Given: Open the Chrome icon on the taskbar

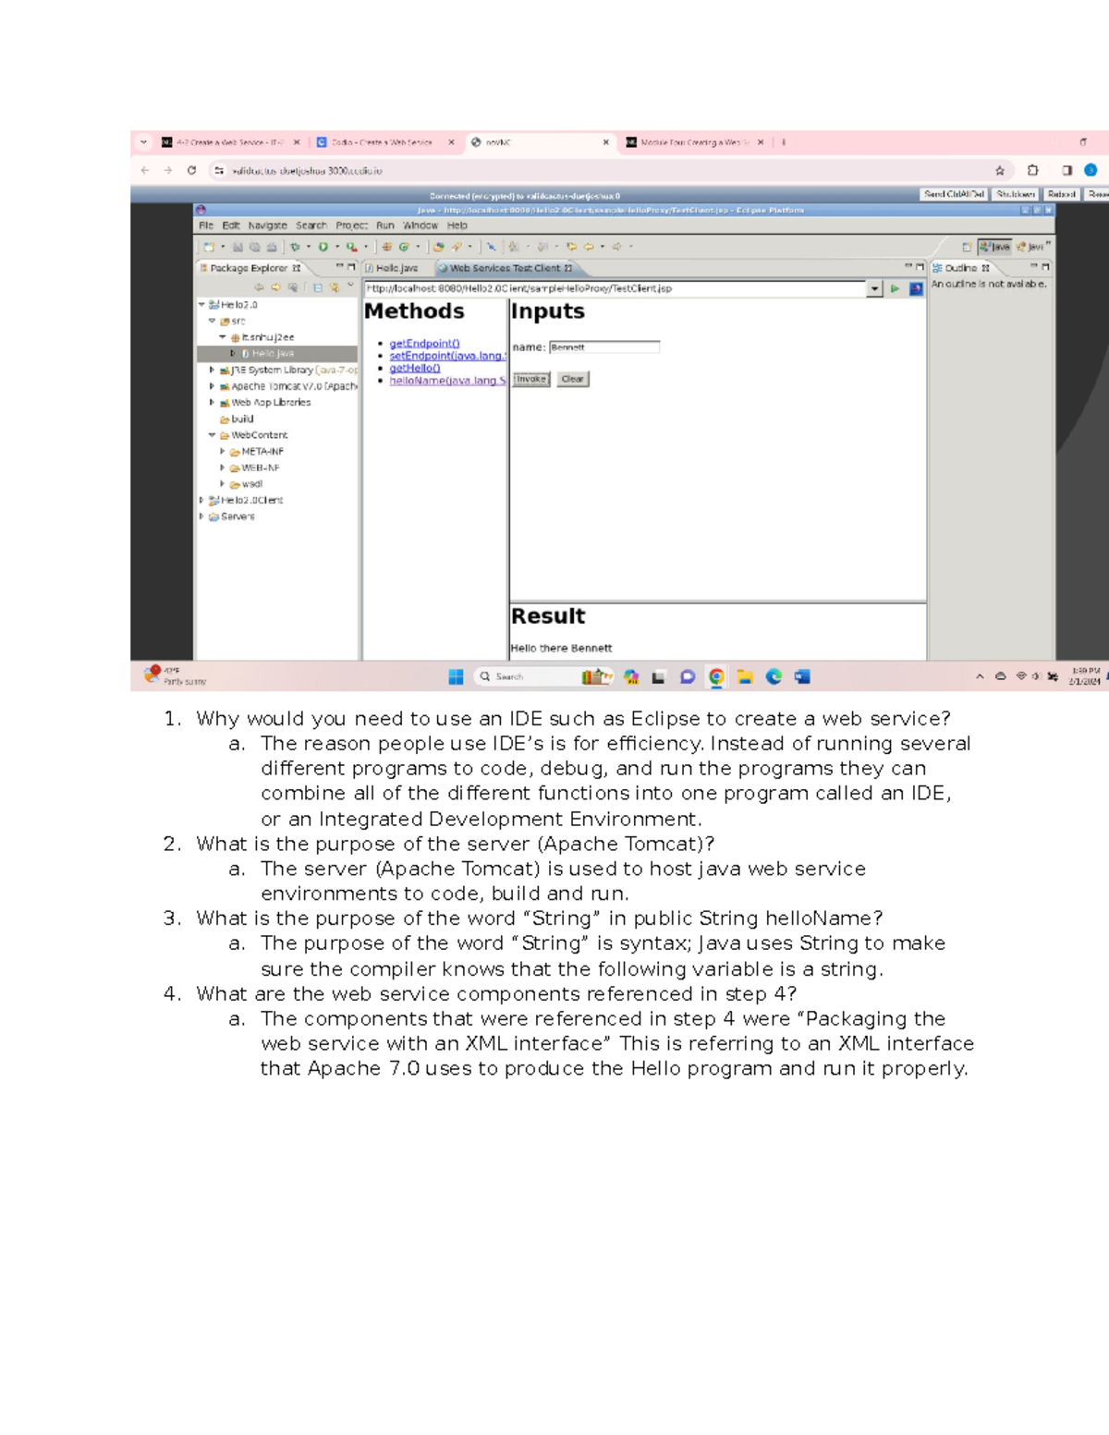Looking at the screenshot, I should point(714,677).
